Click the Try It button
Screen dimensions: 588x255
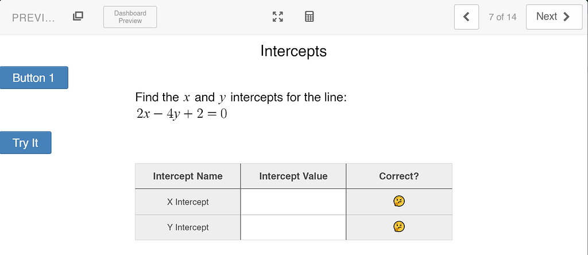click(x=25, y=142)
